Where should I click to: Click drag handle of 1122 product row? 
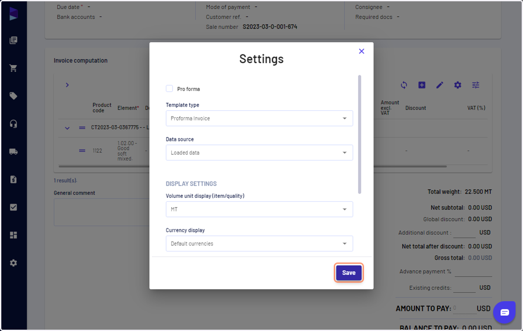pyautogui.click(x=82, y=150)
